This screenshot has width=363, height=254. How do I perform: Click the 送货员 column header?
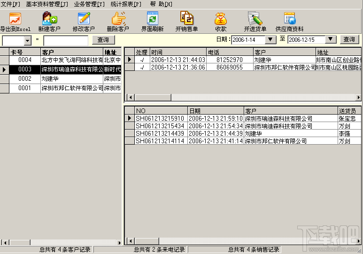[349, 111]
